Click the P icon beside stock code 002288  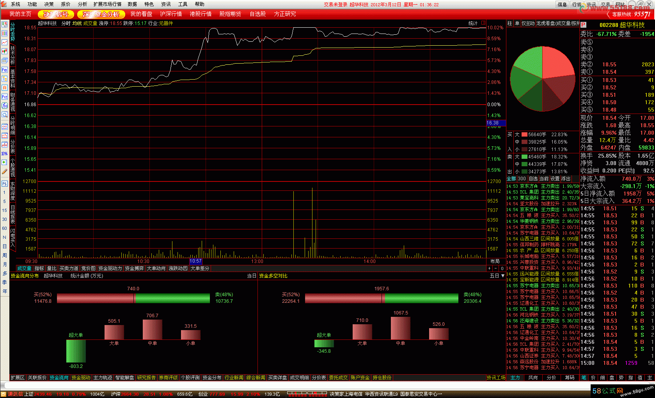click(x=584, y=25)
